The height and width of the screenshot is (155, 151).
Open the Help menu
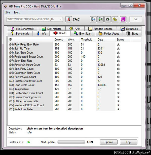pos(17,13)
